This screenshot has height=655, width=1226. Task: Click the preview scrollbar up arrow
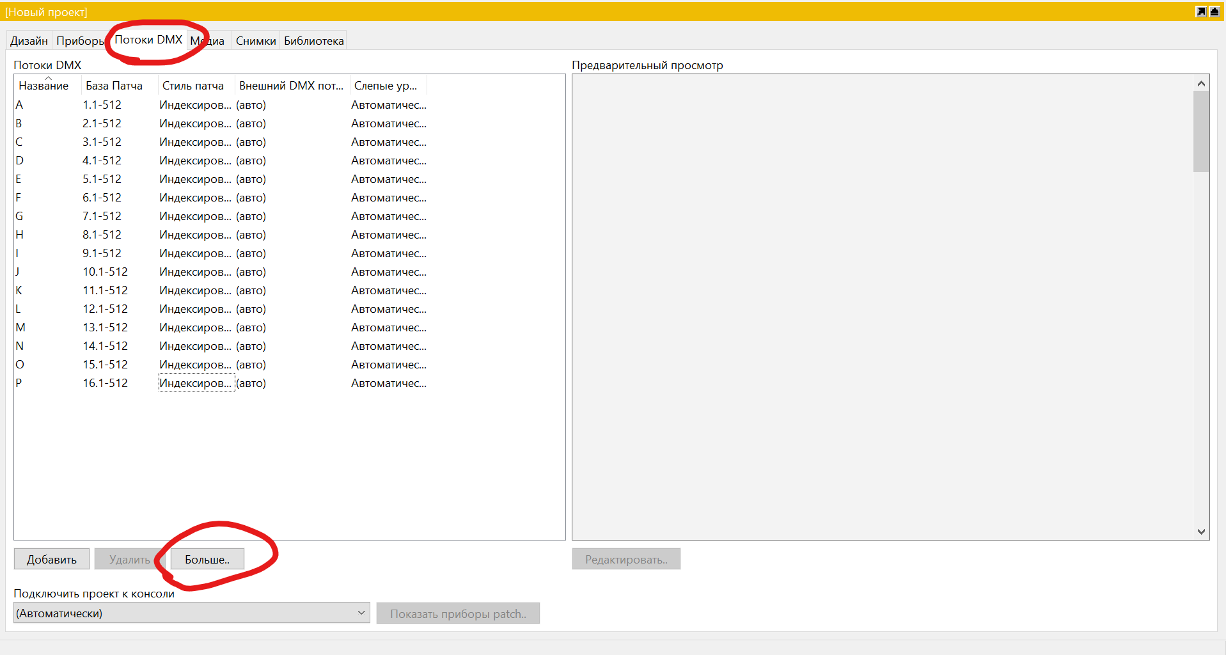pyautogui.click(x=1201, y=83)
